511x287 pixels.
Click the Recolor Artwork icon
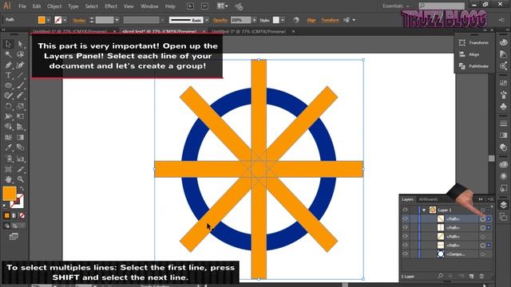tap(296, 20)
